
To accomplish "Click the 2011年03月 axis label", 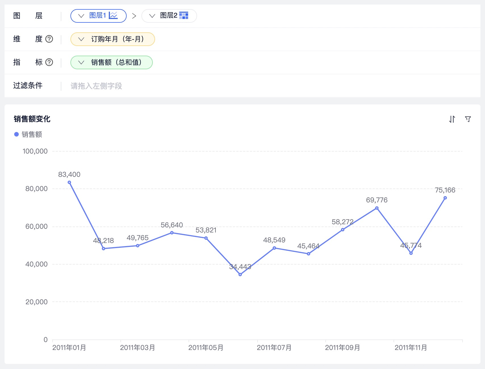I will click(138, 347).
